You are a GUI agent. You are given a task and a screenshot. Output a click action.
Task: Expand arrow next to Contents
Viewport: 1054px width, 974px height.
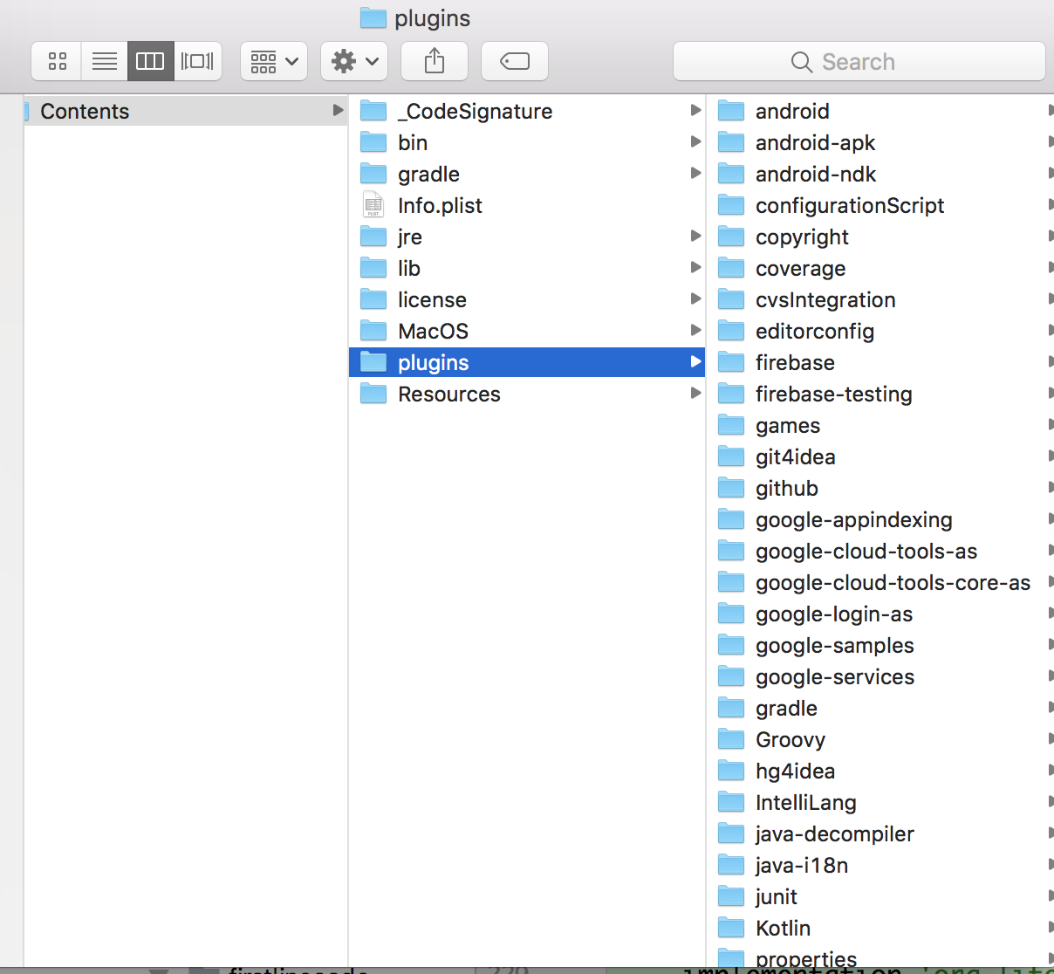click(338, 110)
